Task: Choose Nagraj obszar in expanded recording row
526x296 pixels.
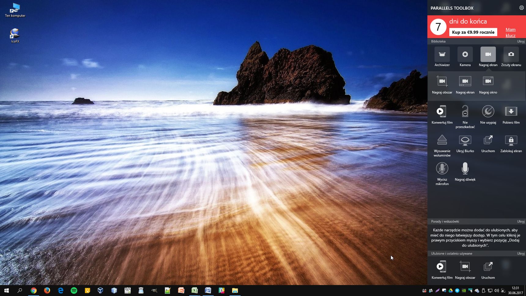Action: click(442, 85)
